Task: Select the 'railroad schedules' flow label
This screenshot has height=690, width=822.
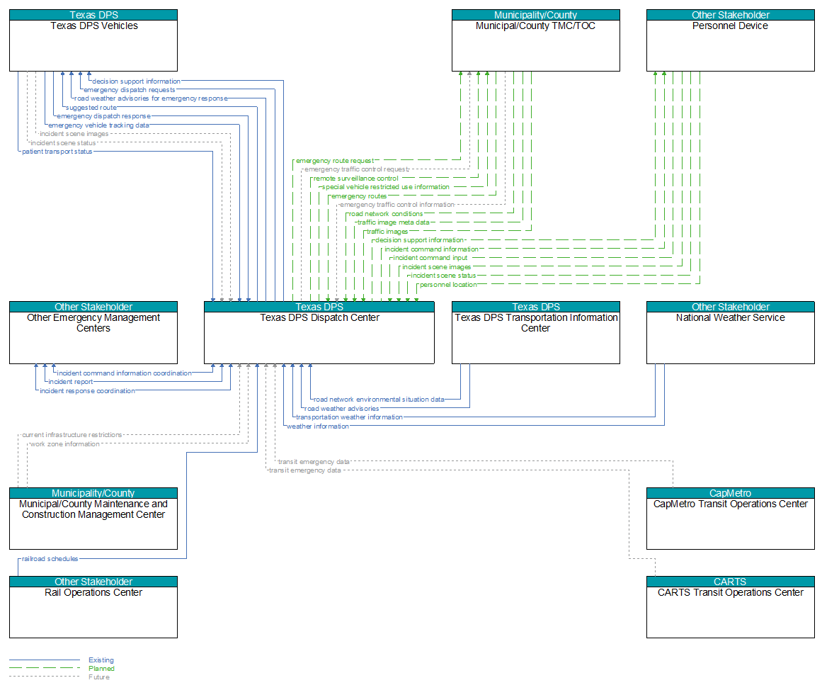Action: tap(50, 559)
